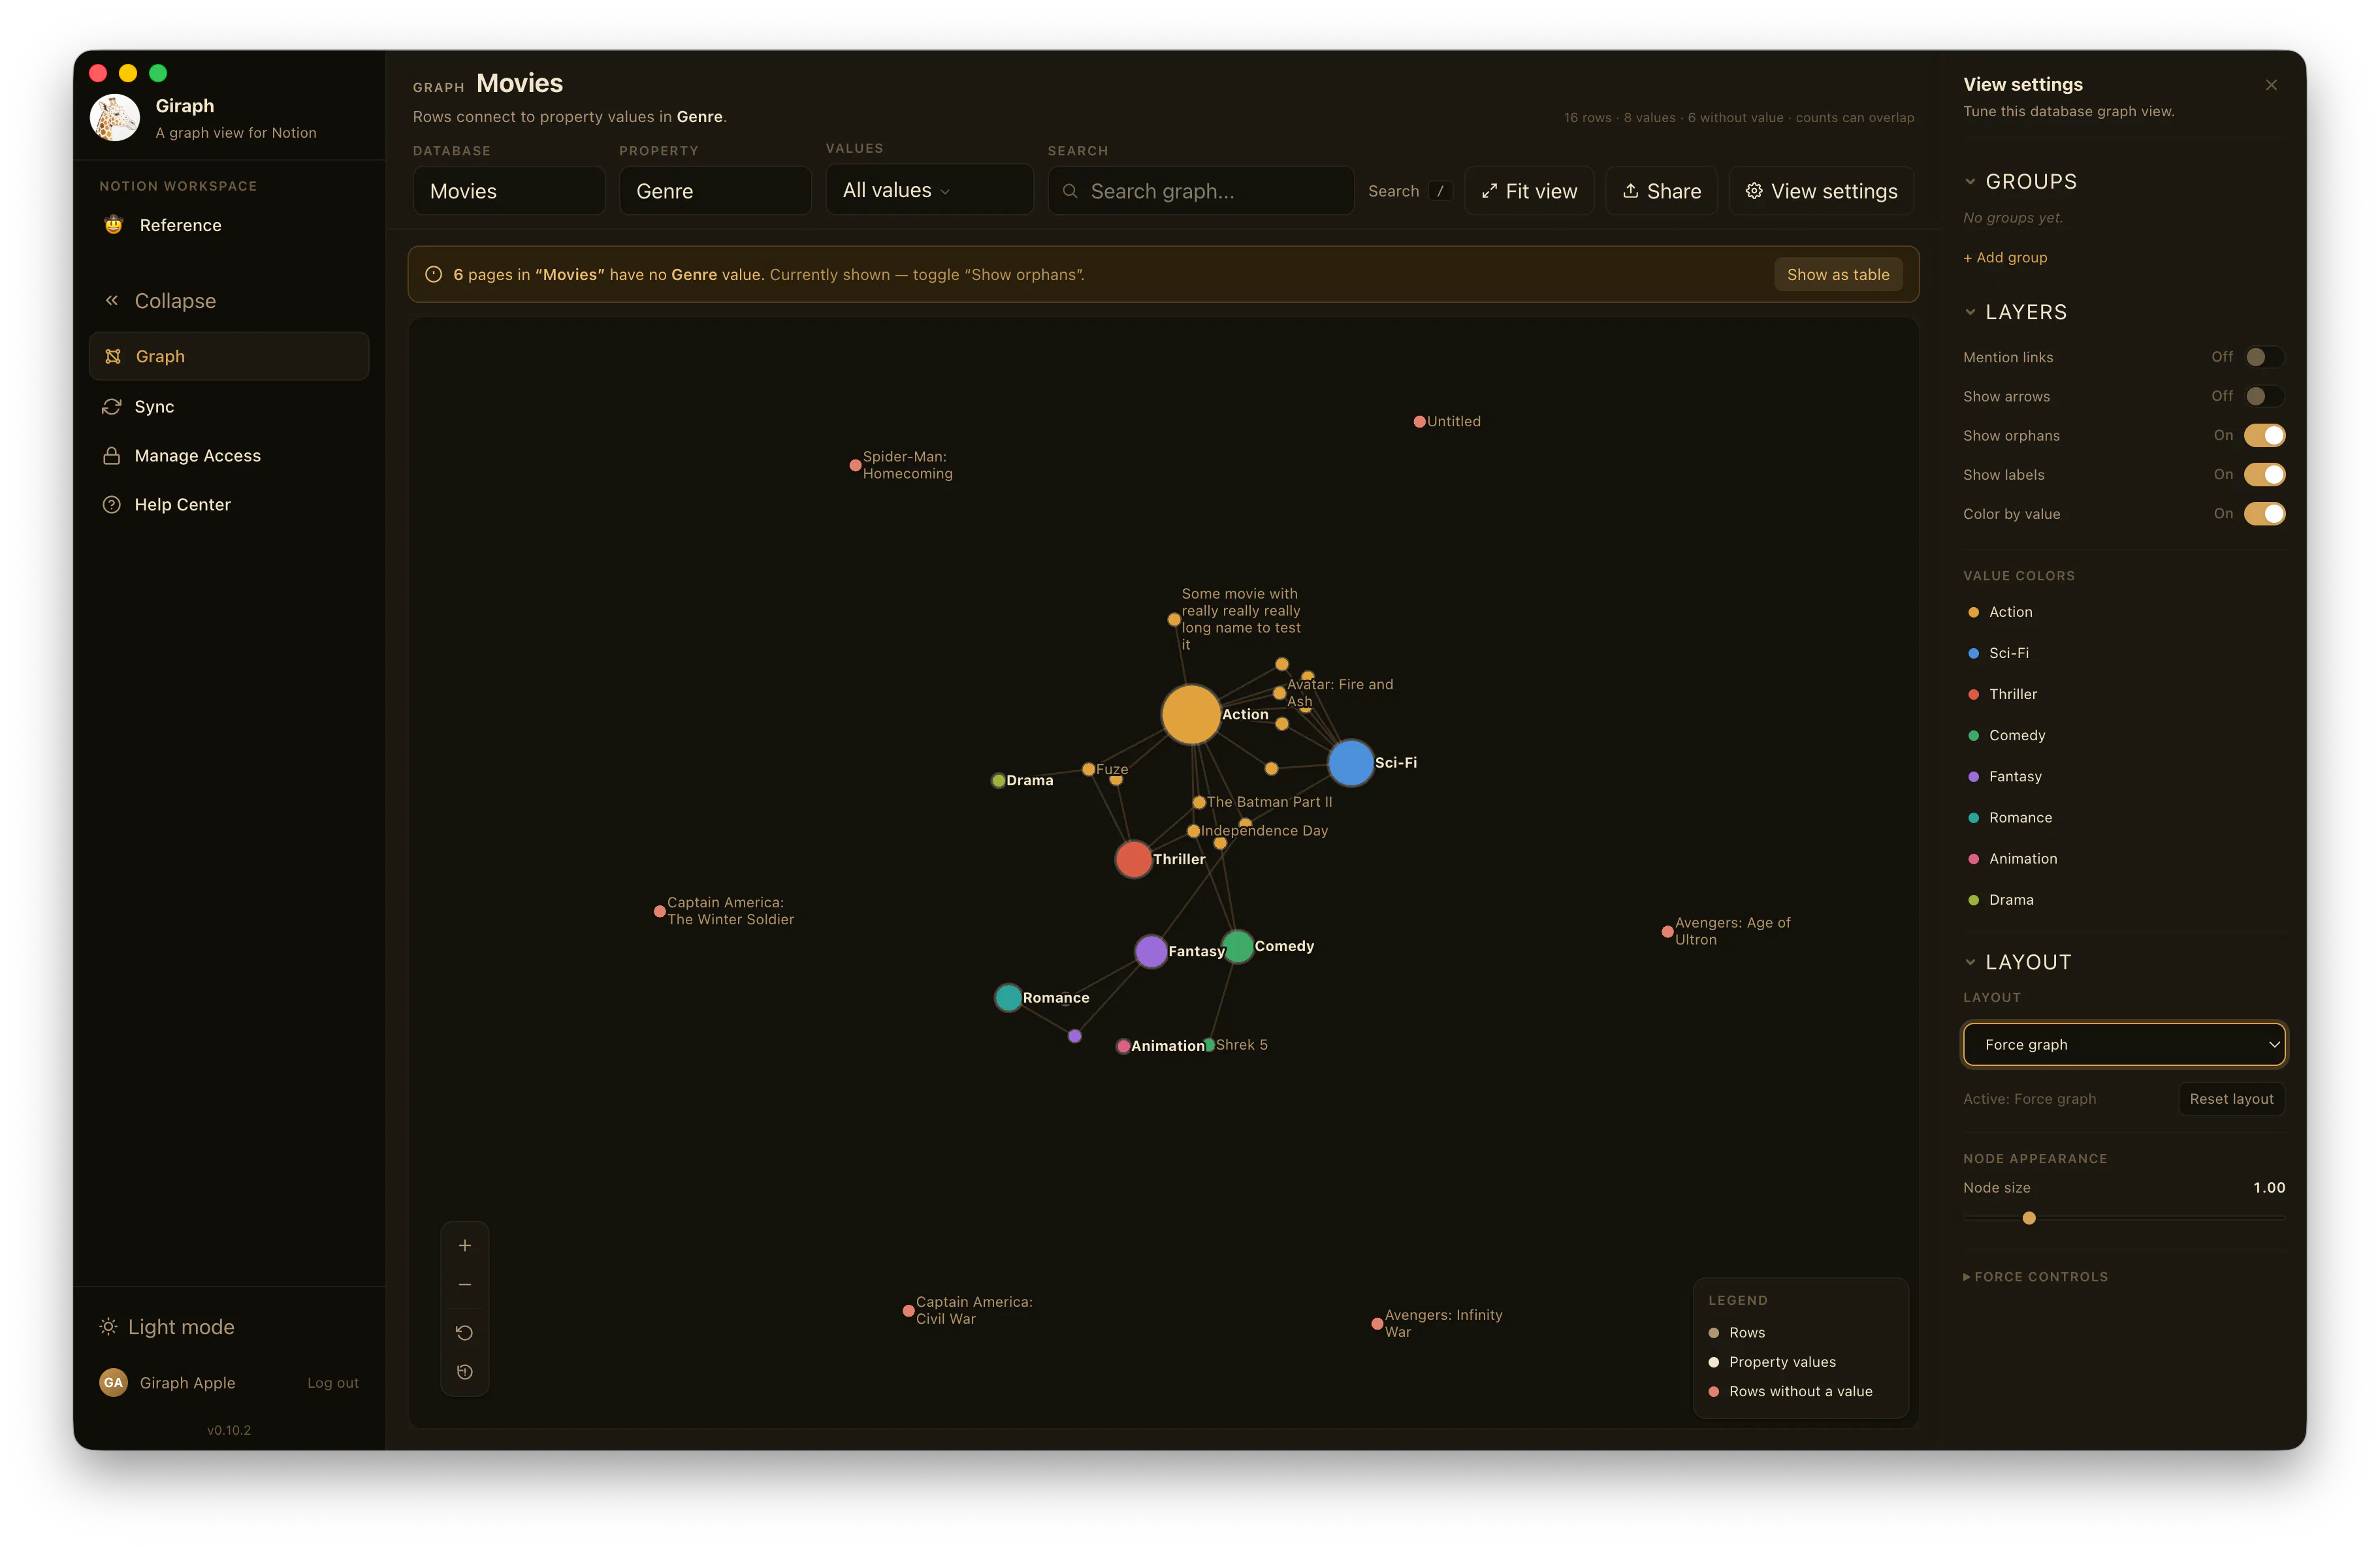Image resolution: width=2380 pixels, height=1547 pixels.
Task: Click the info icon in orphan banner
Action: 433,273
